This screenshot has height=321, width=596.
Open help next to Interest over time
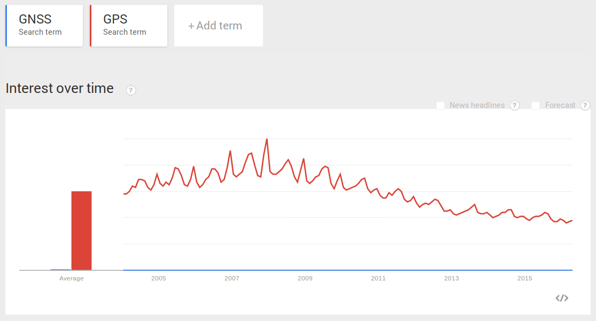pyautogui.click(x=130, y=90)
